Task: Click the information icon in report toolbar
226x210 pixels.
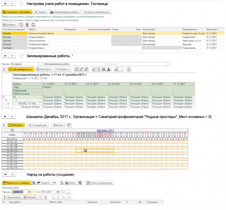Action: (x=129, y=69)
